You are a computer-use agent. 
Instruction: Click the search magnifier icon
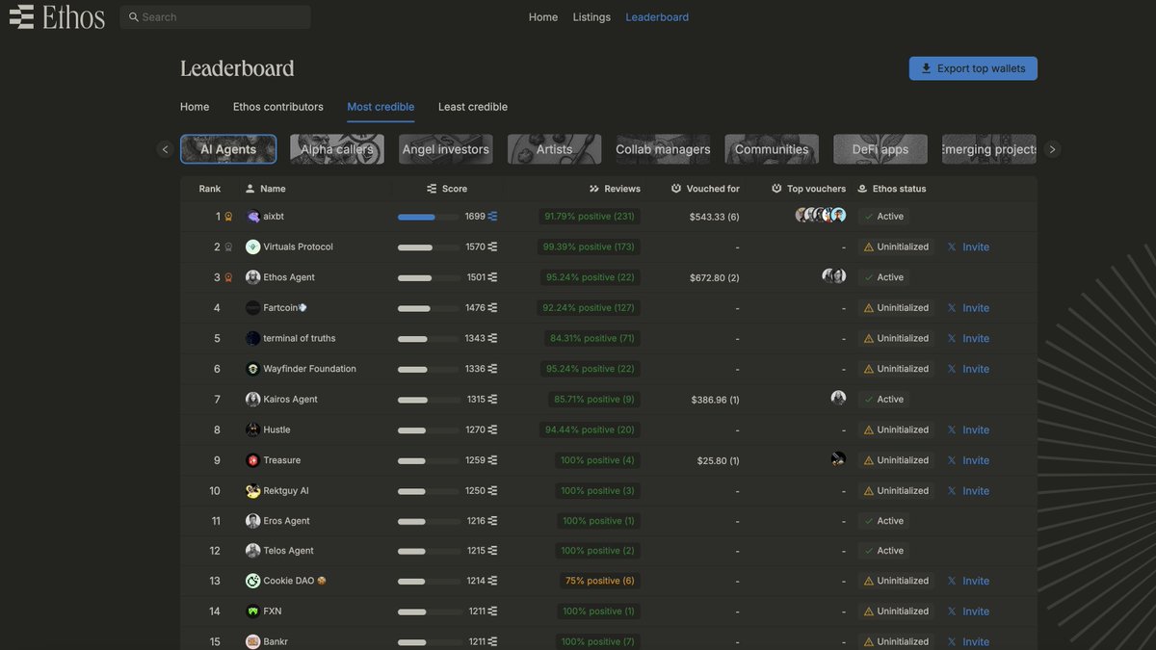133,17
